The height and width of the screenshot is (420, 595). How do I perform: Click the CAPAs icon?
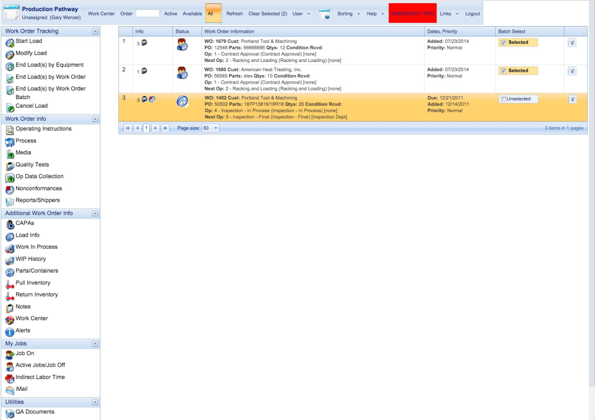pyautogui.click(x=9, y=225)
